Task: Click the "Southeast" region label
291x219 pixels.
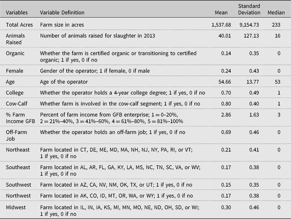Action: pos(18,167)
